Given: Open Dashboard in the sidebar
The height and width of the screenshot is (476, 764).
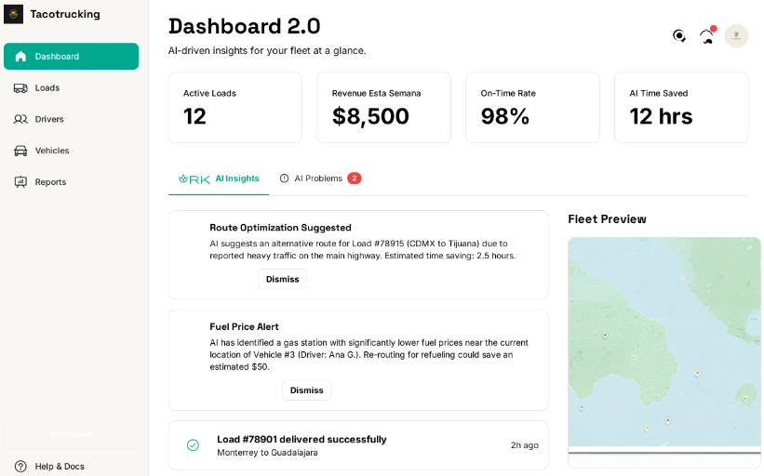Looking at the screenshot, I should click(x=71, y=57).
